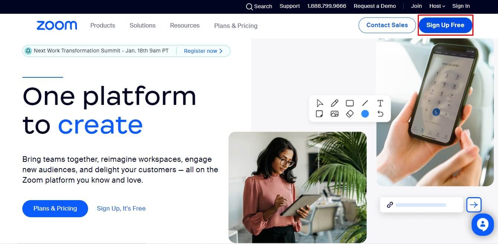The height and width of the screenshot is (244, 498).
Task: Click the phone number 1.888.799.9666
Action: [x=327, y=6]
